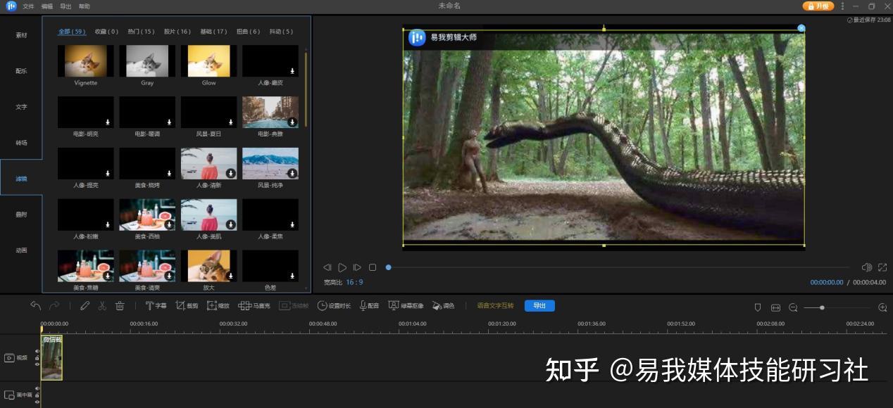
Task: Download the 人像-磨皮 filter
Action: (x=292, y=71)
